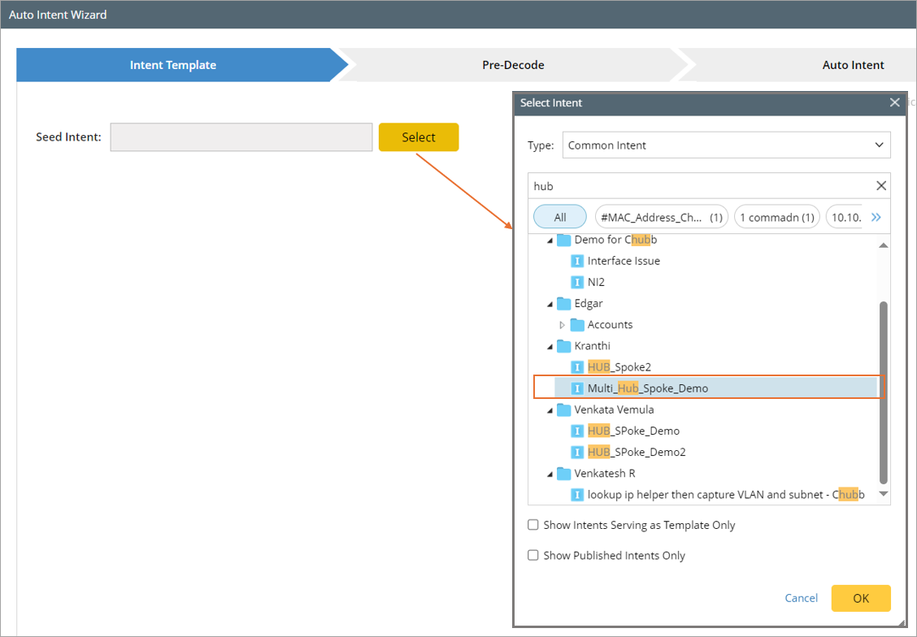
Task: Click the intent icon beside HUB_Spoke2
Action: pos(577,366)
